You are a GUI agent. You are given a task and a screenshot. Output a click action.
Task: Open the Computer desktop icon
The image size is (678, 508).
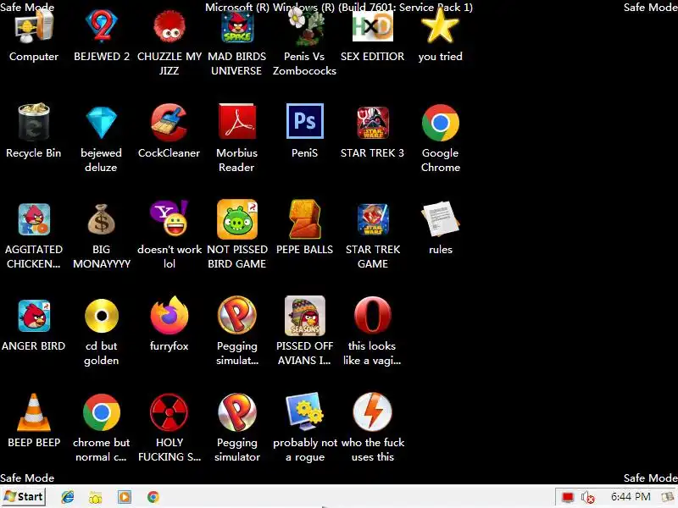[34, 27]
